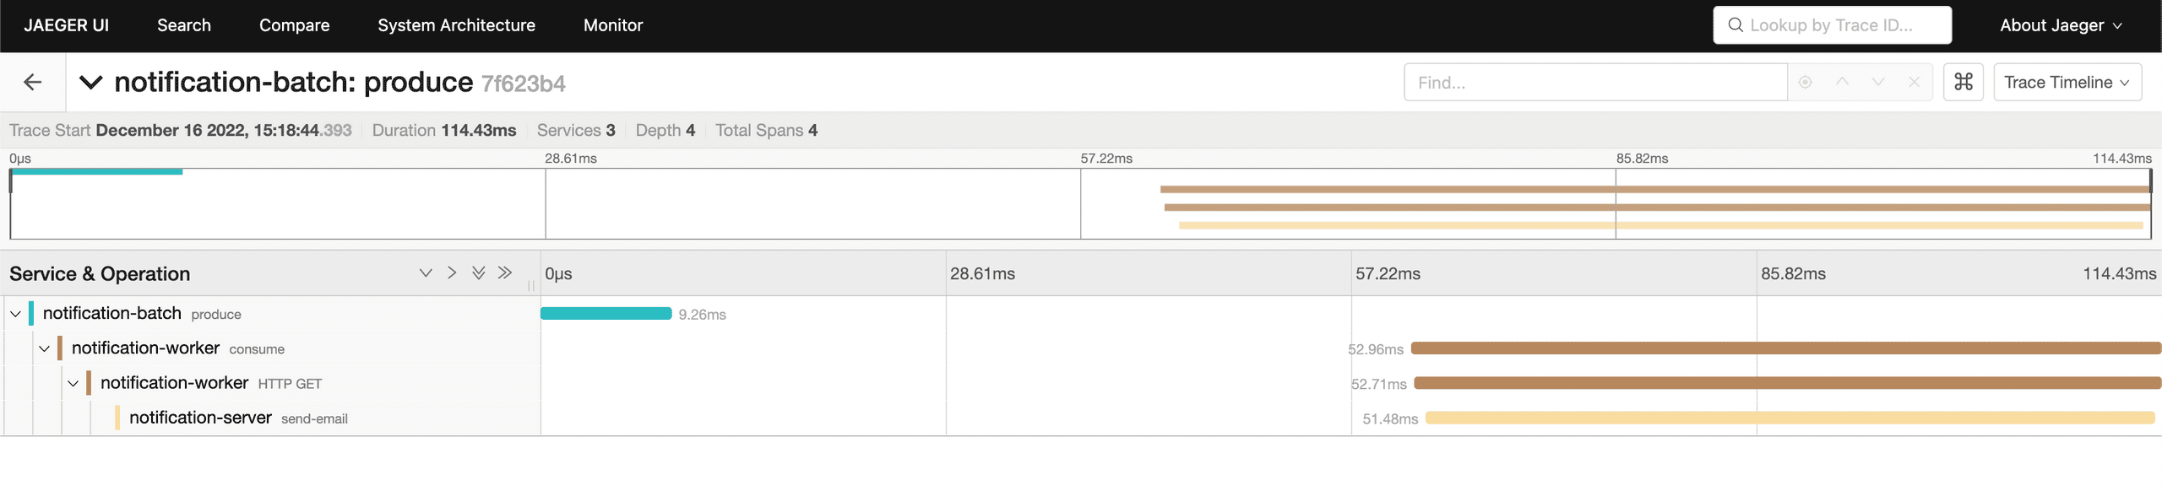Go to previous search result arrow
The width and height of the screenshot is (2162, 491).
pos(1842,82)
